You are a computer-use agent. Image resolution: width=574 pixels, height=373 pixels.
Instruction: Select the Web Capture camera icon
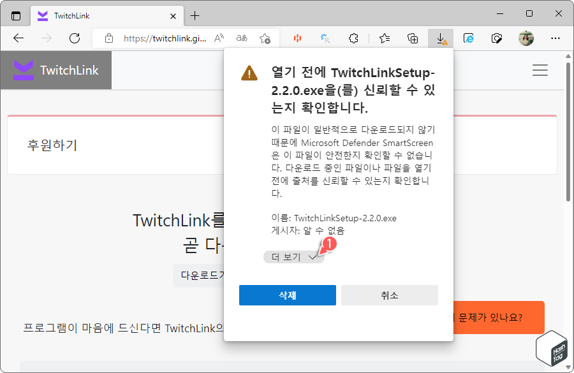(496, 38)
